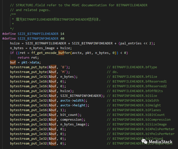Image resolution: width=178 pixels, height=149 pixels.
Task: Click pal_entries in the hsize assignment
Action: 131,43
